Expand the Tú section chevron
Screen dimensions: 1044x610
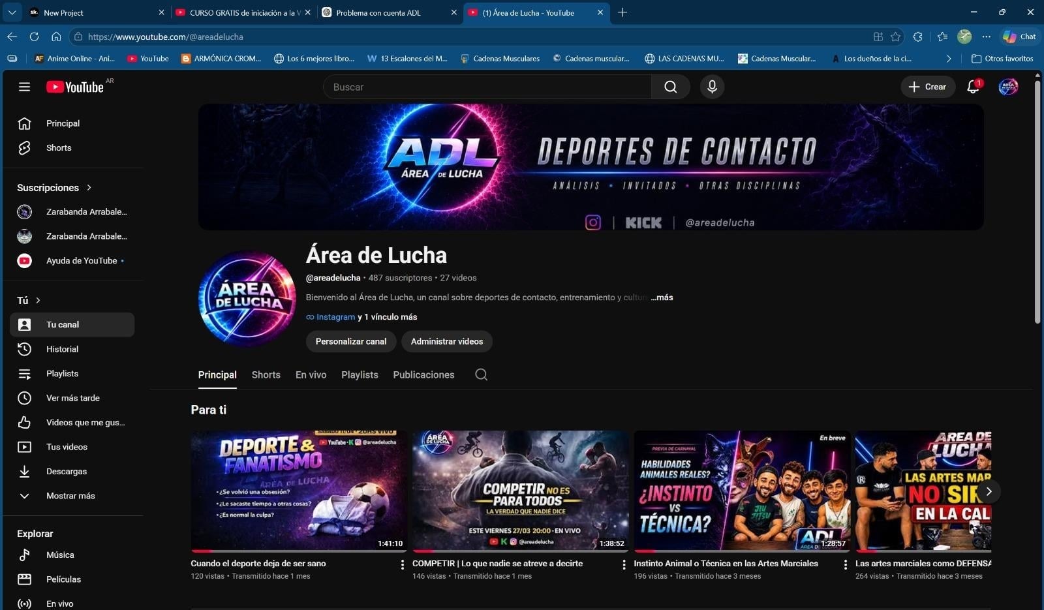click(x=38, y=300)
